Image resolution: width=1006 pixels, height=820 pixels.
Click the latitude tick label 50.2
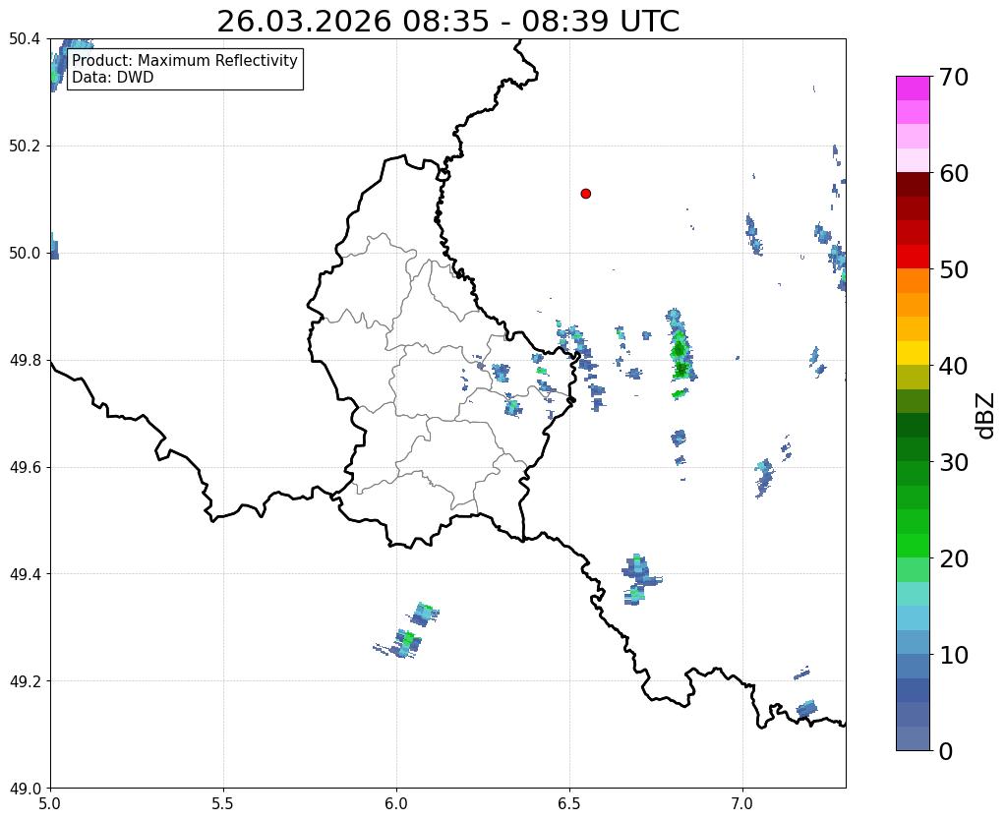click(25, 146)
